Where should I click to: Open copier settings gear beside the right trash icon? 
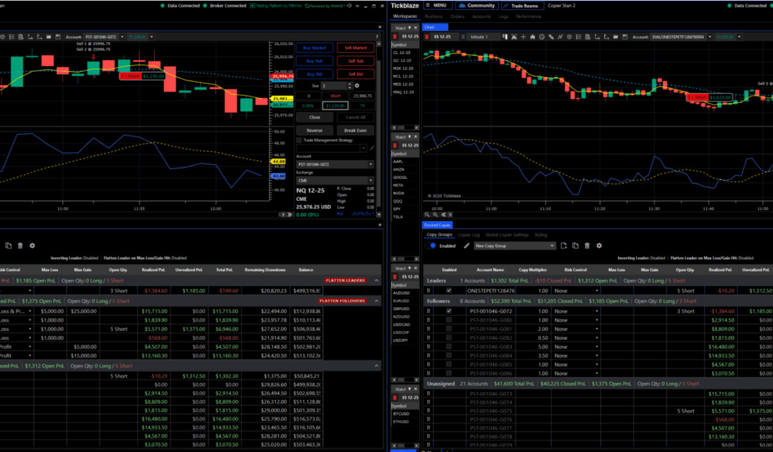click(599, 246)
